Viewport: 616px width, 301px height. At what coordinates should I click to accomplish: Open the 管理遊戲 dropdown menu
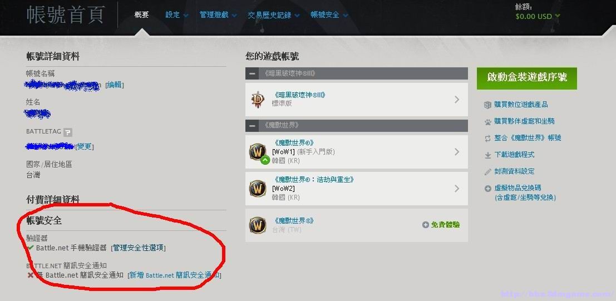point(218,15)
